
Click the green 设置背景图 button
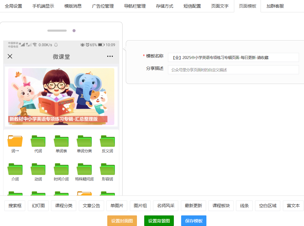point(159,221)
